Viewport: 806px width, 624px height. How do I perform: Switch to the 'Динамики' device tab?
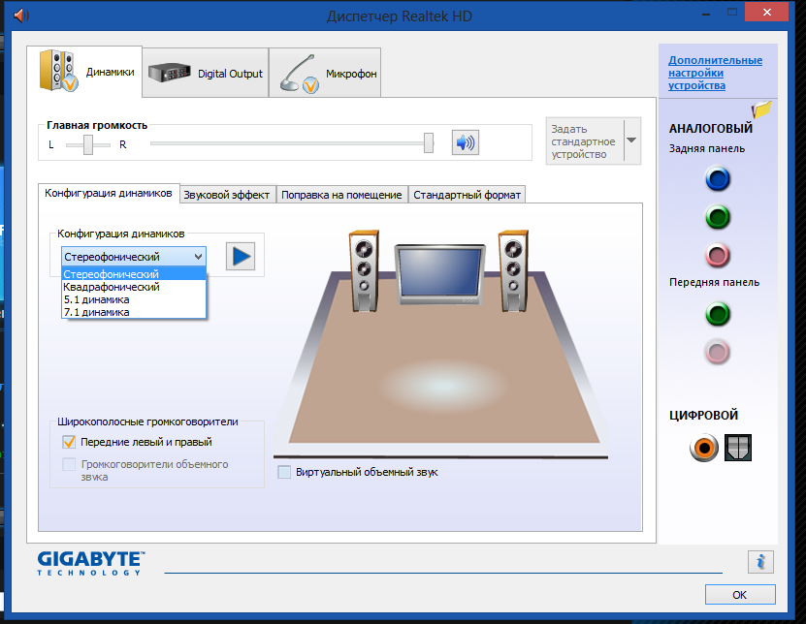pos(84,72)
